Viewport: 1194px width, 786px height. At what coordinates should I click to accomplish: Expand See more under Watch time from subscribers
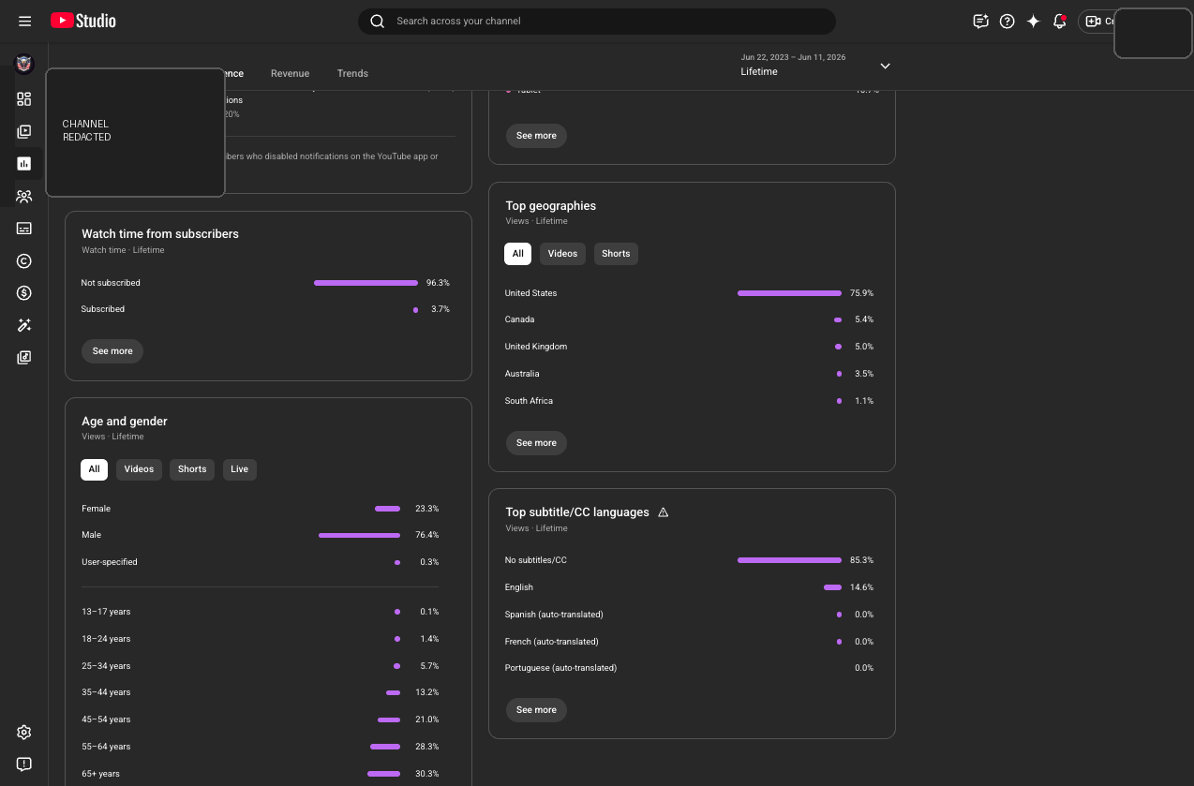pos(112,351)
